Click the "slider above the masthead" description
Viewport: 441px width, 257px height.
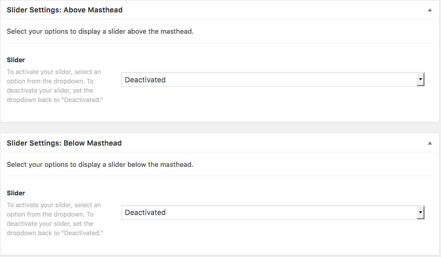tap(100, 32)
